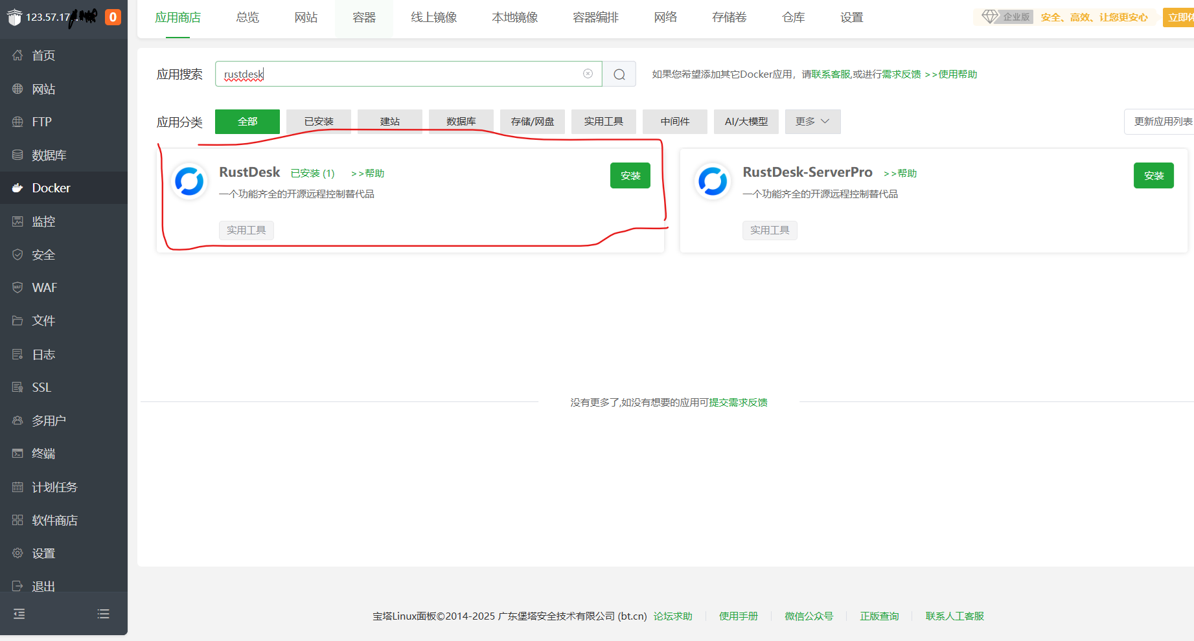Click the shield icon beside 安全
This screenshot has height=641, width=1194.
point(17,254)
